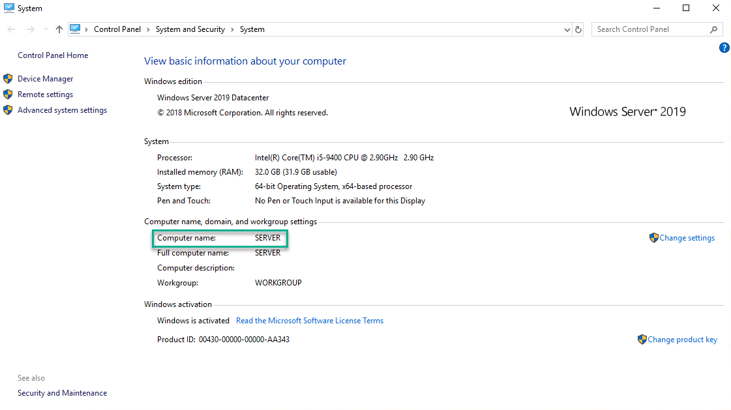Click the WORKGROUP value
731x410 pixels.
pos(278,283)
